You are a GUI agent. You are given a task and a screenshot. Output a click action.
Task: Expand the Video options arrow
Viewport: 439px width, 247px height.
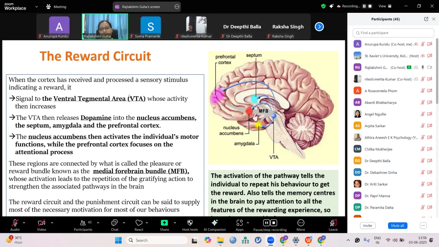pyautogui.click(x=52, y=223)
